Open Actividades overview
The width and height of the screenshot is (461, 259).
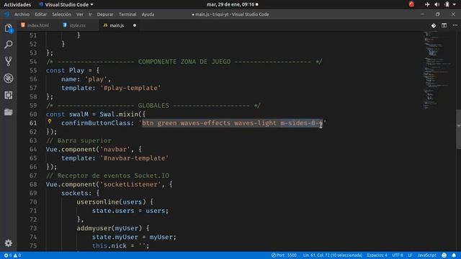(17, 5)
